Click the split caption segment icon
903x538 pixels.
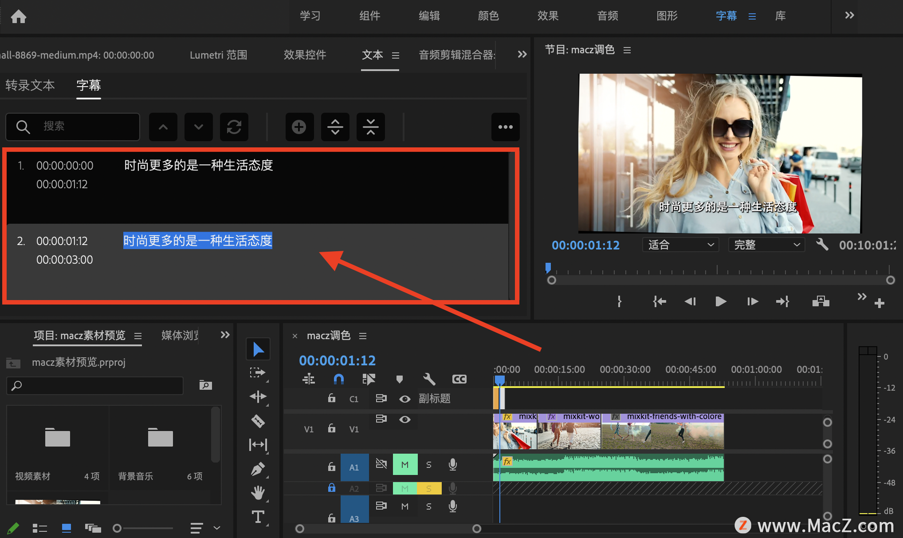pos(335,127)
